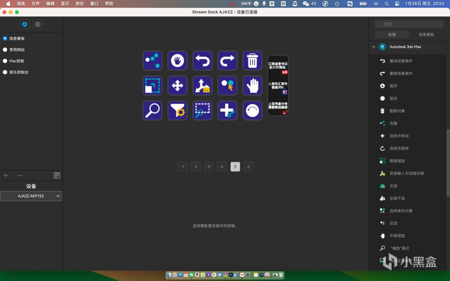Image resolution: width=450 pixels, height=281 pixels.
Task: Select the transform axes key in the key grid
Action: click(202, 86)
